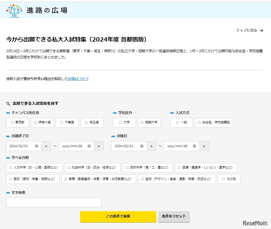
Task: Clear the 出願終了日 start date using its × icon
Action: point(46,146)
